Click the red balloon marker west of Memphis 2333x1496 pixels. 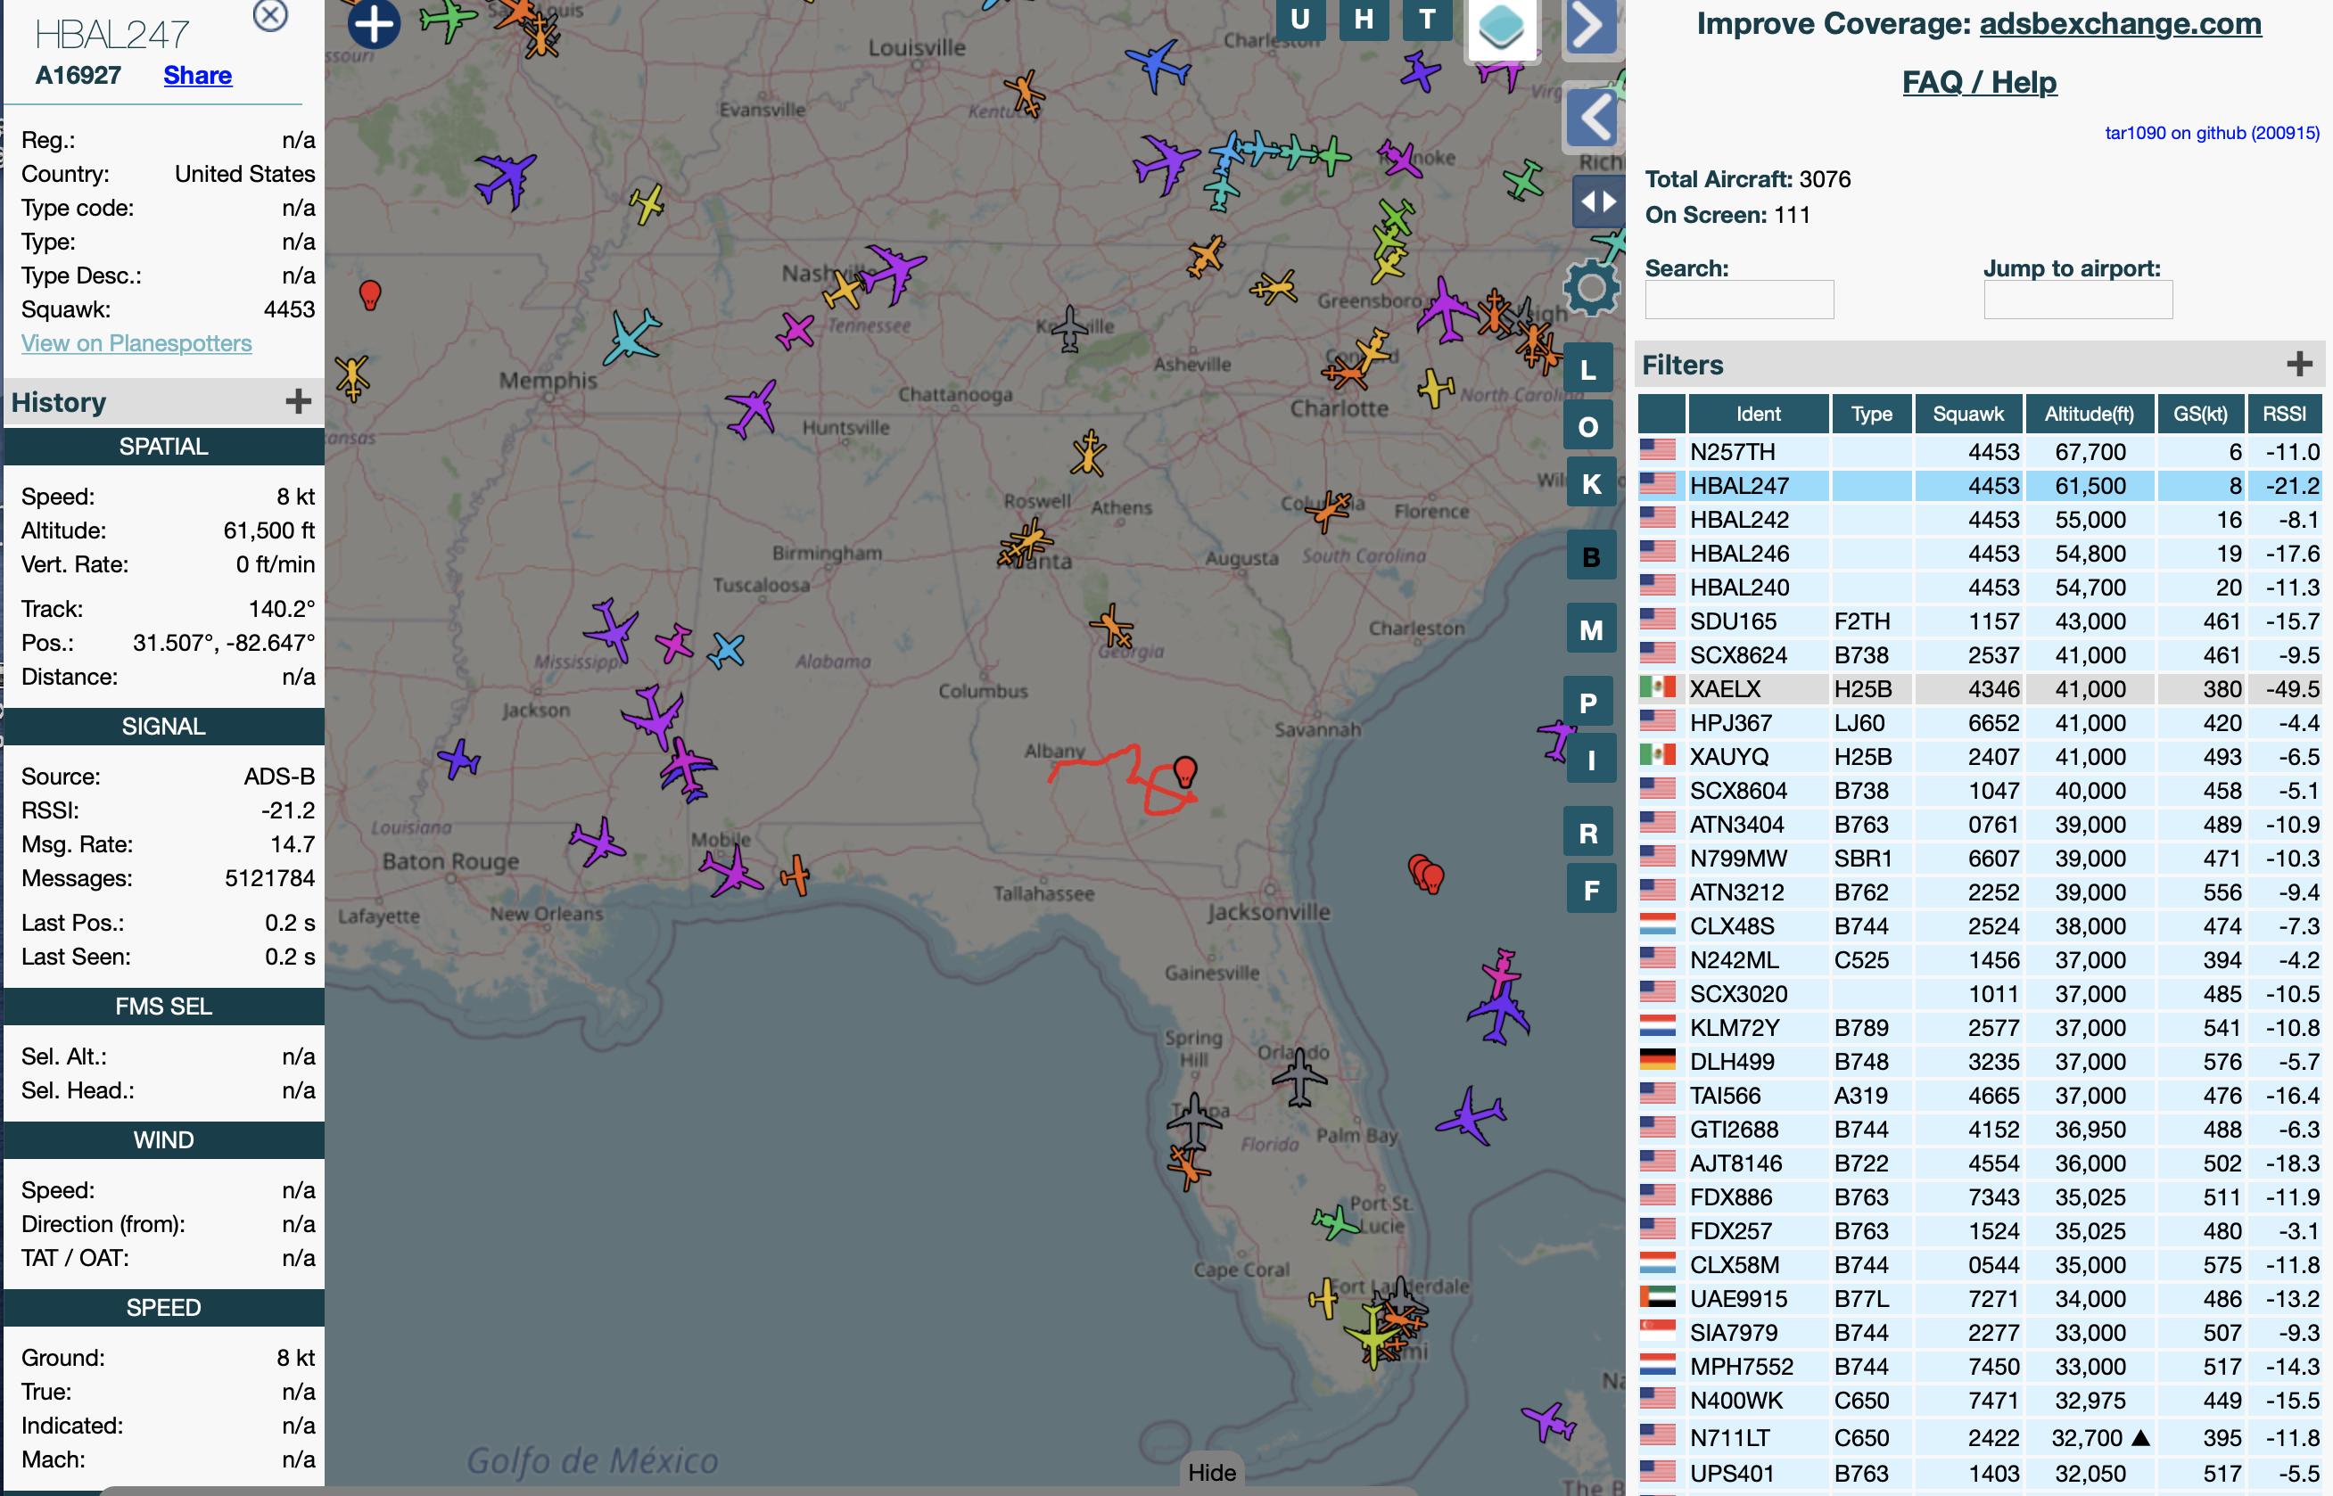click(x=370, y=294)
